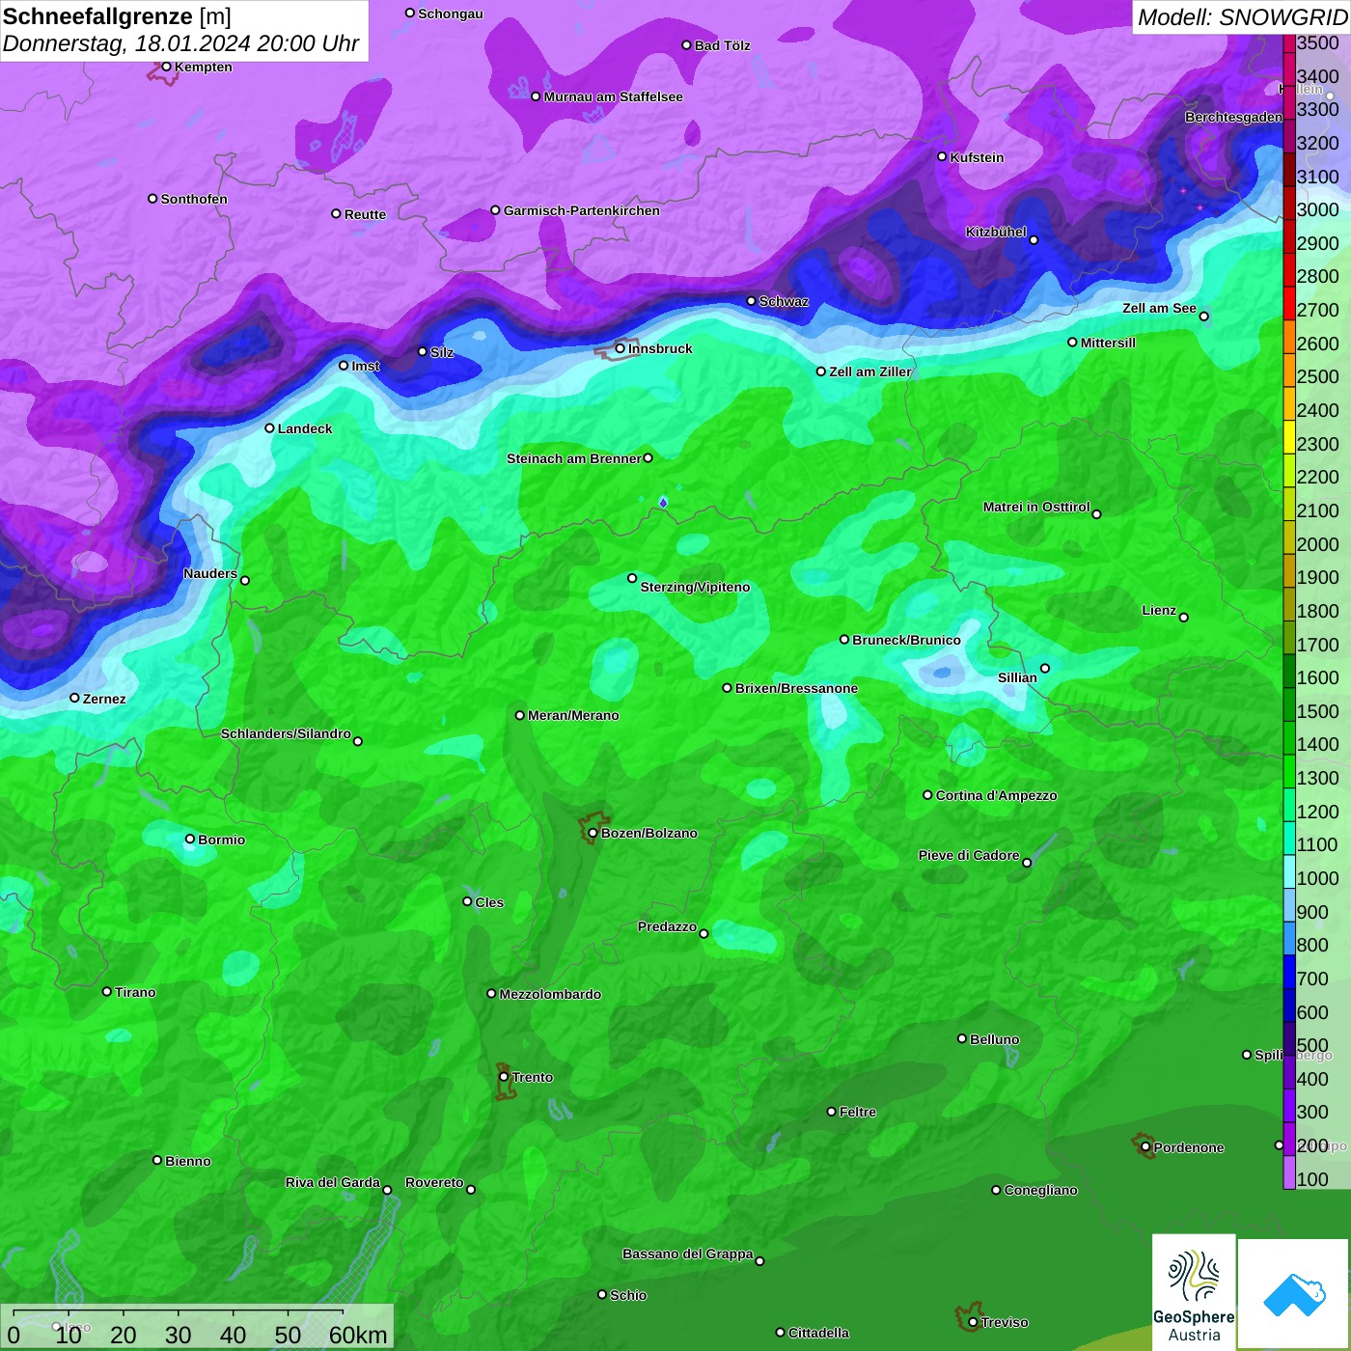Click the Bormio location dot

coord(190,839)
